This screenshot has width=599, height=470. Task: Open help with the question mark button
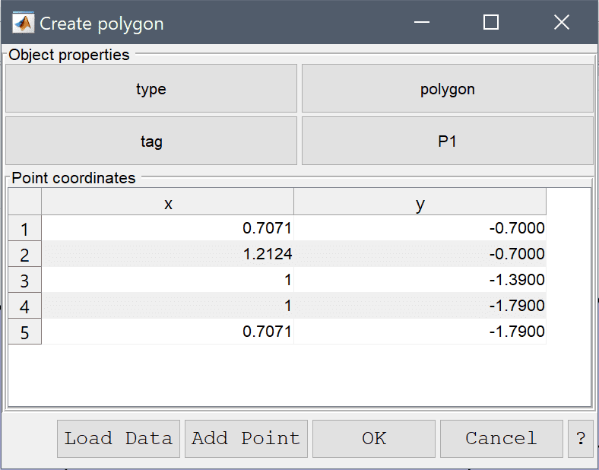581,439
